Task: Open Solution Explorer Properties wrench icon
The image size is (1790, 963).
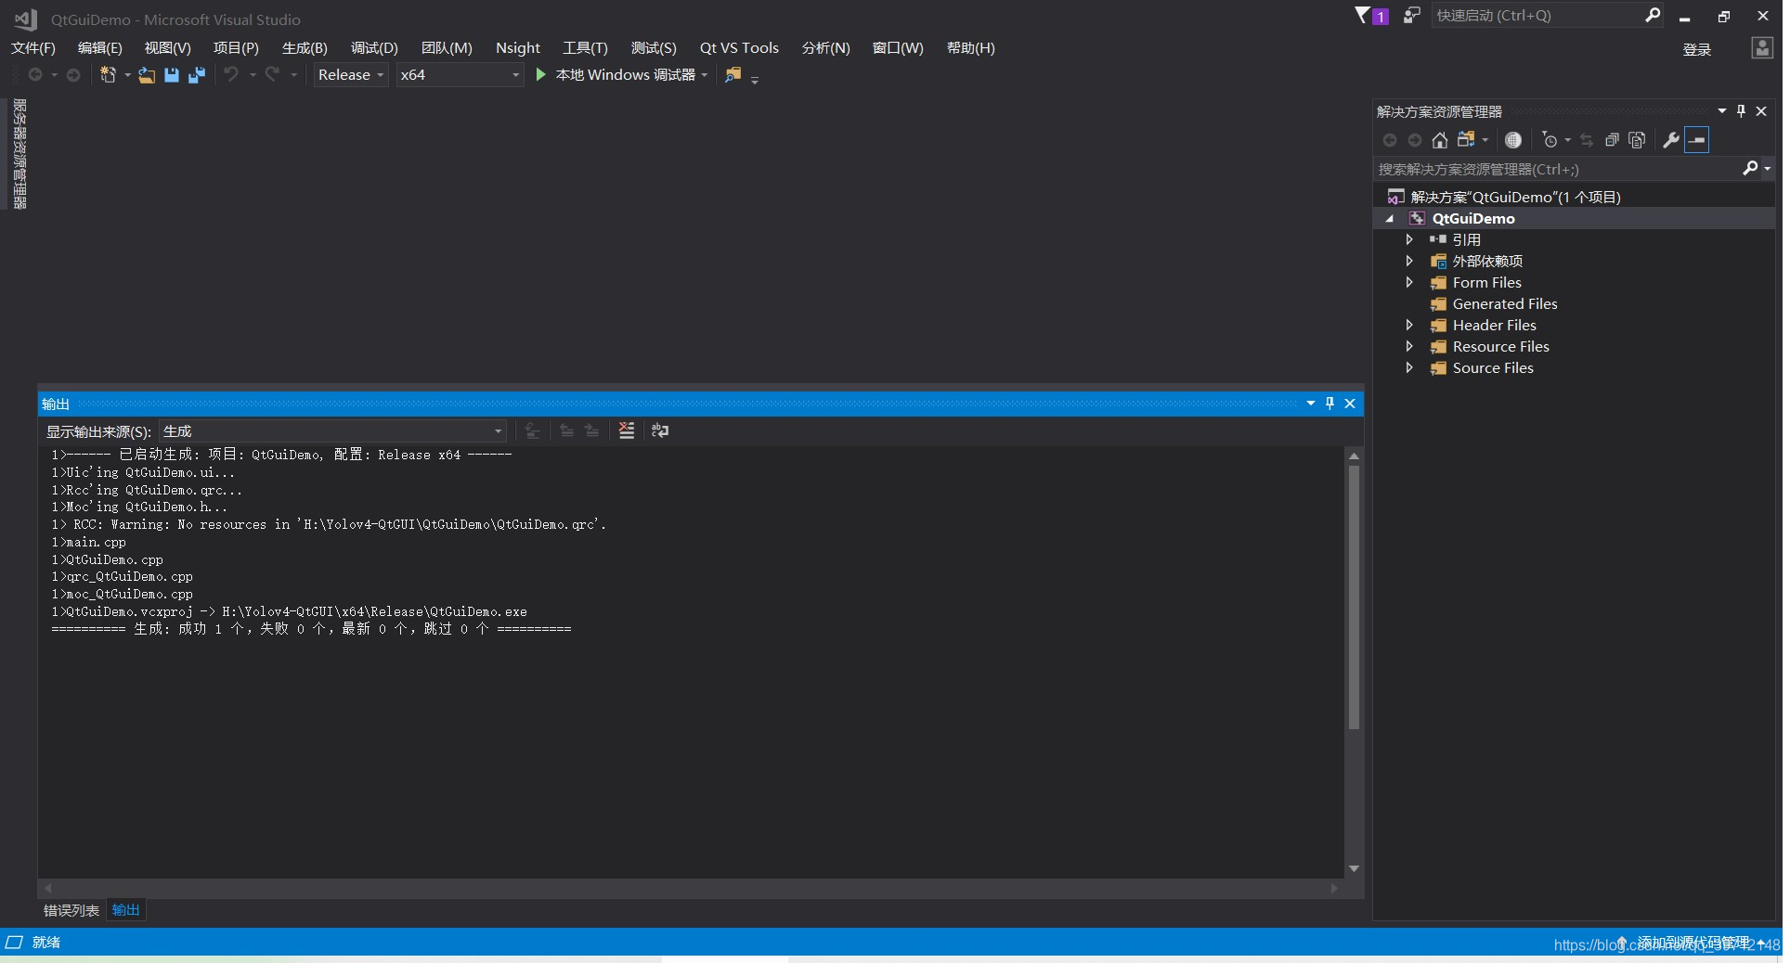Action: pyautogui.click(x=1670, y=140)
